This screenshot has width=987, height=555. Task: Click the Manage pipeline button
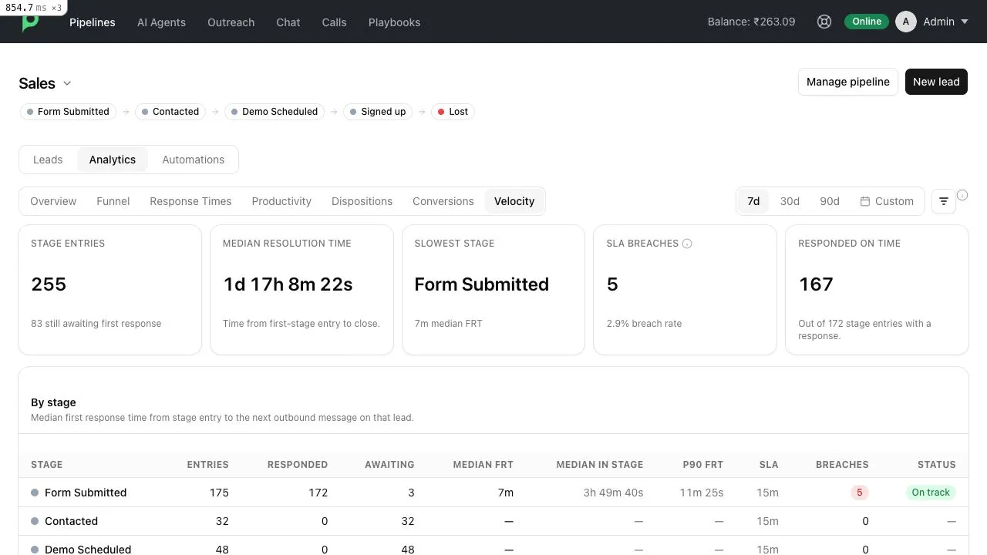click(848, 82)
